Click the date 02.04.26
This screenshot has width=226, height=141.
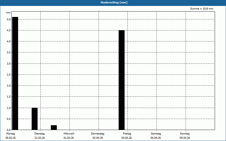(98, 138)
